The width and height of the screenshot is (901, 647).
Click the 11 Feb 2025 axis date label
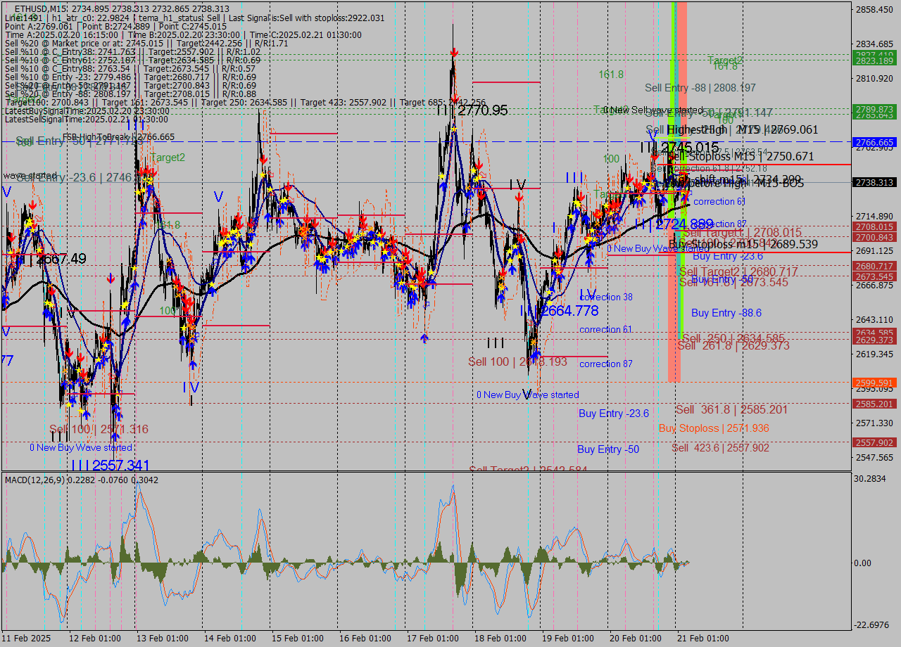pos(23,638)
